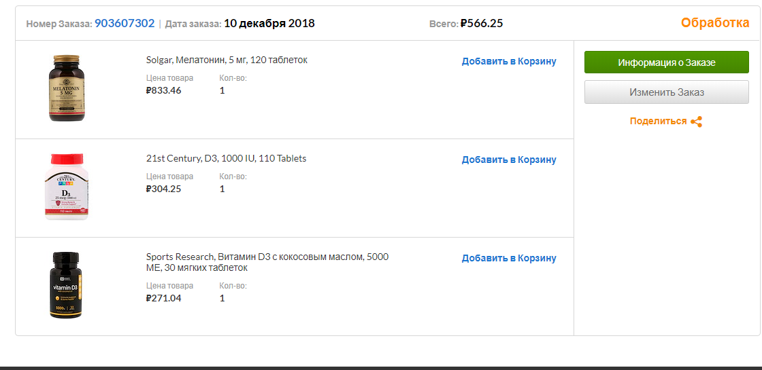Open the Sports Research vitamin D3 bottle image
The width and height of the screenshot is (762, 370).
65,285
